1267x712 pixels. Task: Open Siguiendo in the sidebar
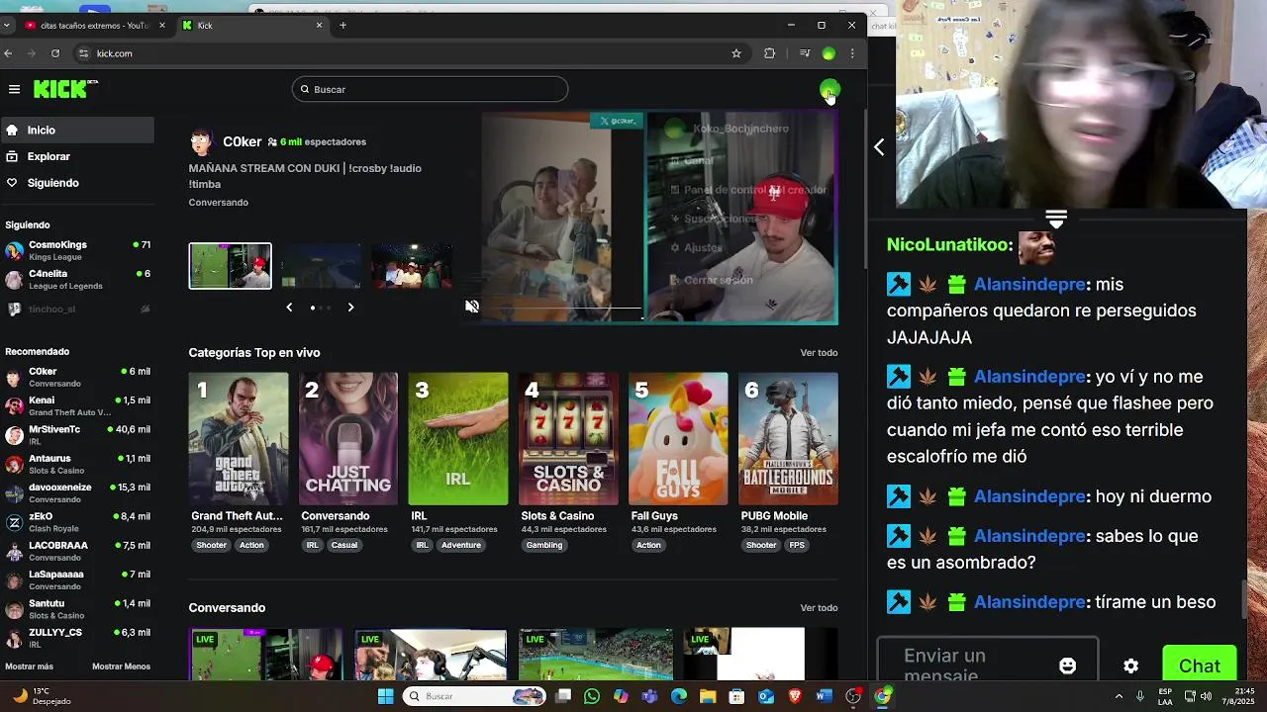(77, 183)
